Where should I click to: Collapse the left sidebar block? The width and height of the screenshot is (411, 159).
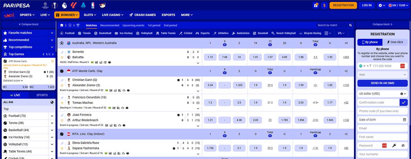(29, 24)
